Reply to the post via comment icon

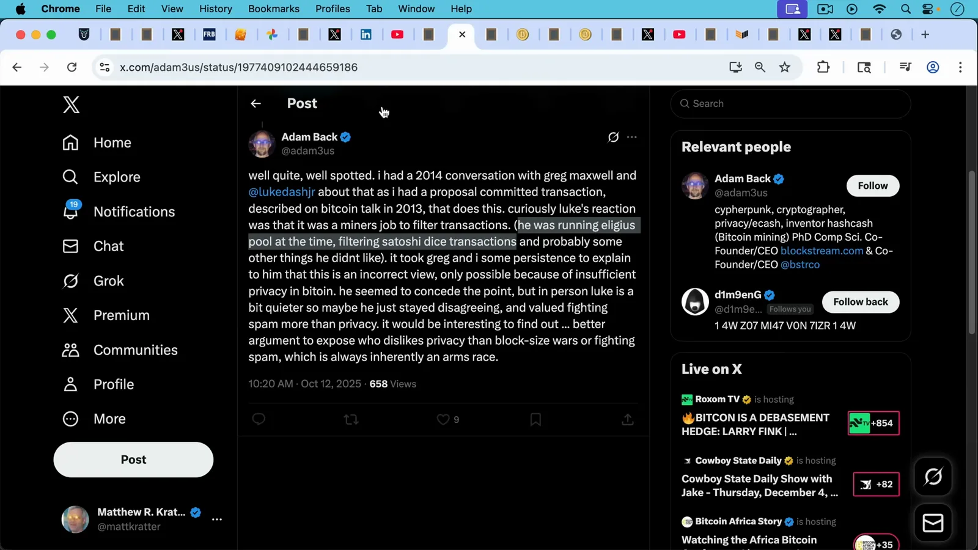click(259, 419)
